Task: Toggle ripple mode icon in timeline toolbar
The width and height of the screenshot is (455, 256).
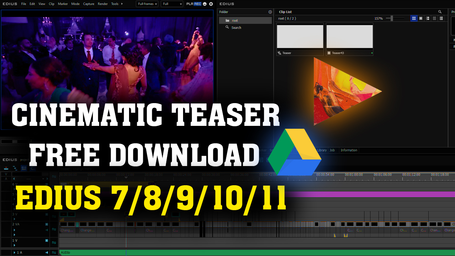Action: 15,168
